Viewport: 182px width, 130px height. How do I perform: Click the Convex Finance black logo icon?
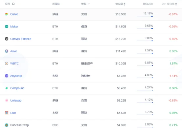click(x=7, y=39)
